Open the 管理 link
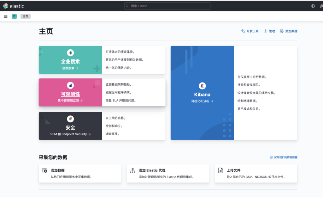 pyautogui.click(x=272, y=31)
